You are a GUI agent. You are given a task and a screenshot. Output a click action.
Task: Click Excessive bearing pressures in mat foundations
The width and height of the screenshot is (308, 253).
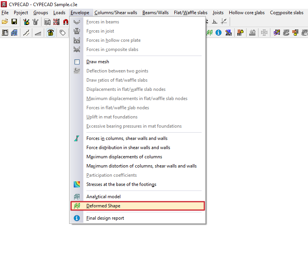point(137,126)
